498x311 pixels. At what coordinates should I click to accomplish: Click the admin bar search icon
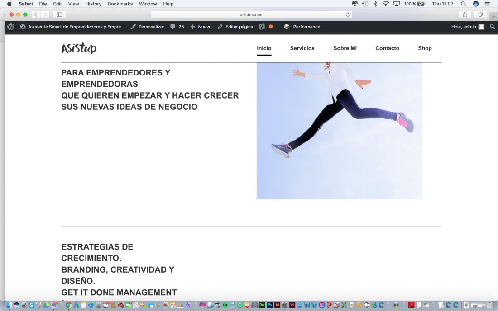pos(492,27)
